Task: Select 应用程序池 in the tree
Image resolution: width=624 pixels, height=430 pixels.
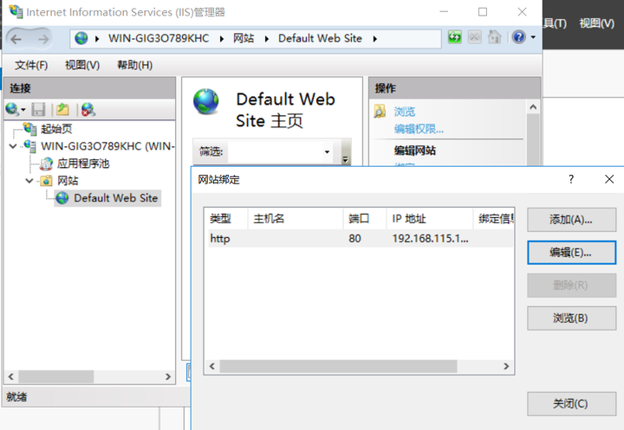Action: pos(83,164)
